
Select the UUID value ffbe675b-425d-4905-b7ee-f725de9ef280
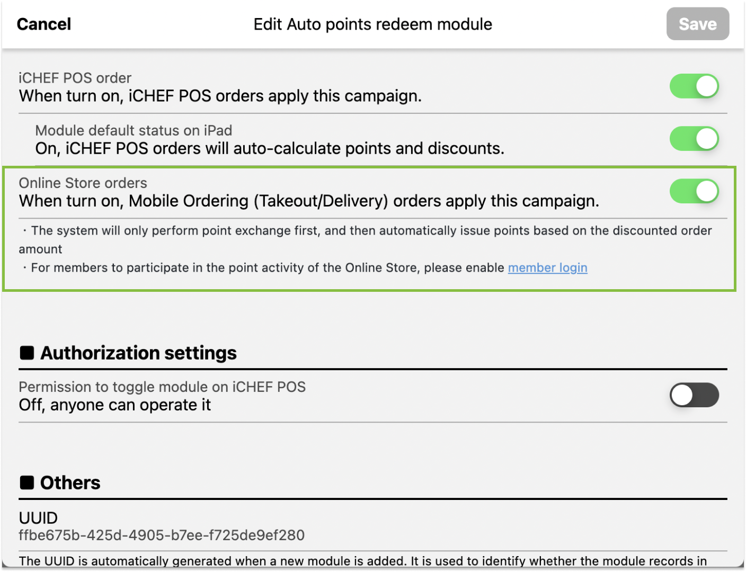[x=162, y=535]
